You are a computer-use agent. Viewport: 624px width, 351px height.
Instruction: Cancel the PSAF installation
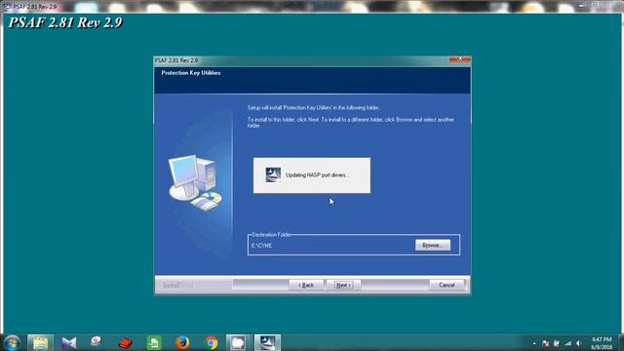pyautogui.click(x=447, y=285)
